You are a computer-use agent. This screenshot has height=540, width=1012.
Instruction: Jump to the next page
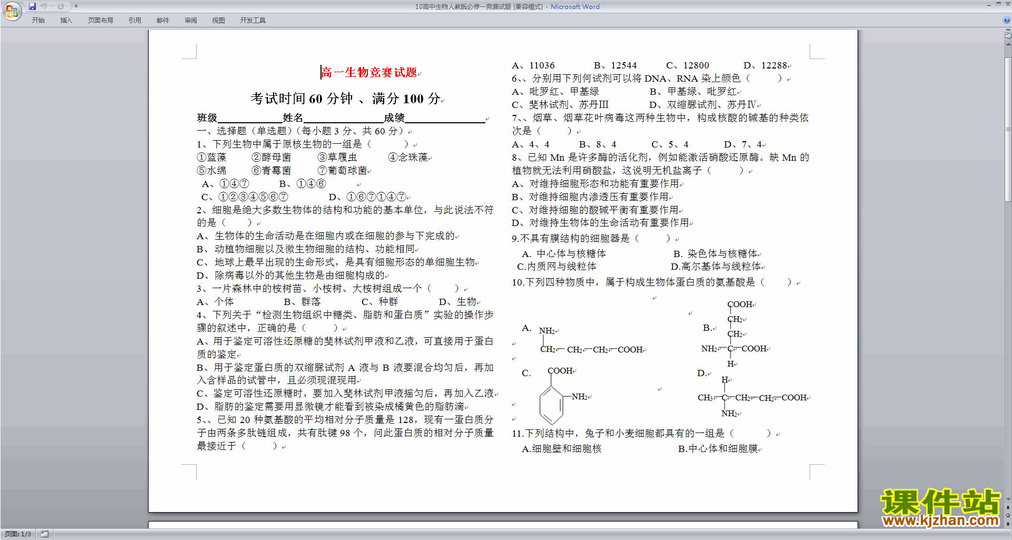[x=1008, y=524]
